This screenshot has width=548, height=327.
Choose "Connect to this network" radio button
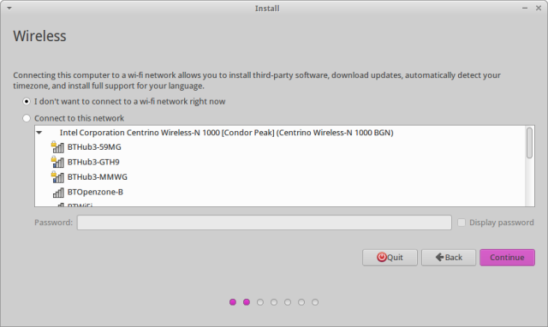coord(27,118)
